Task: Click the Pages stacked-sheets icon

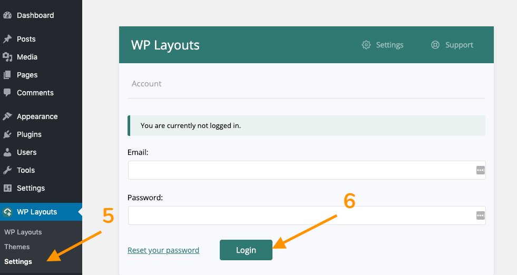Action: pyautogui.click(x=7, y=75)
